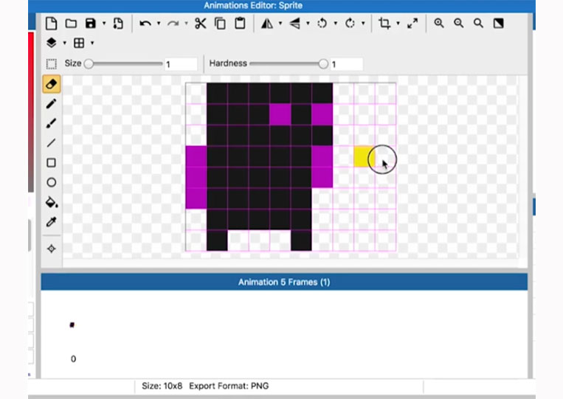Click the resize image icon
The width and height of the screenshot is (563, 399).
[412, 24]
